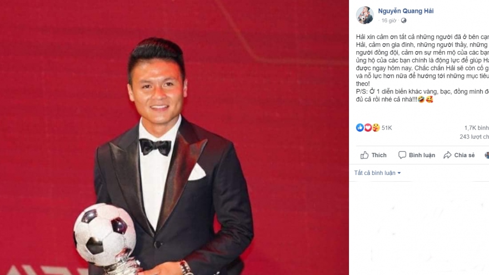489x275 pixels.
Task: Click the Chia sẻ button label
Action: [465, 155]
